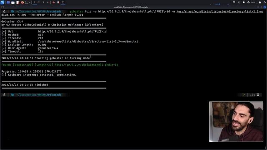The width and height of the screenshot is (267, 150).
Task: Switch to workspace 4
Action: (48, 2)
